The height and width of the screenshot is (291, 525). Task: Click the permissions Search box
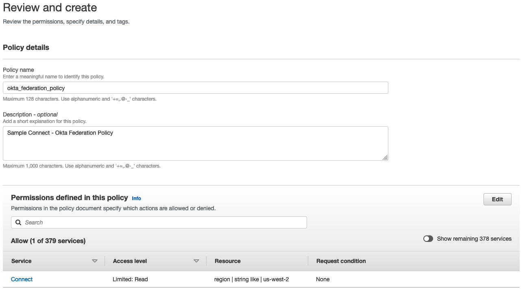pos(163,222)
